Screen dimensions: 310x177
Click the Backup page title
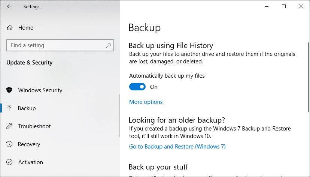point(145,27)
